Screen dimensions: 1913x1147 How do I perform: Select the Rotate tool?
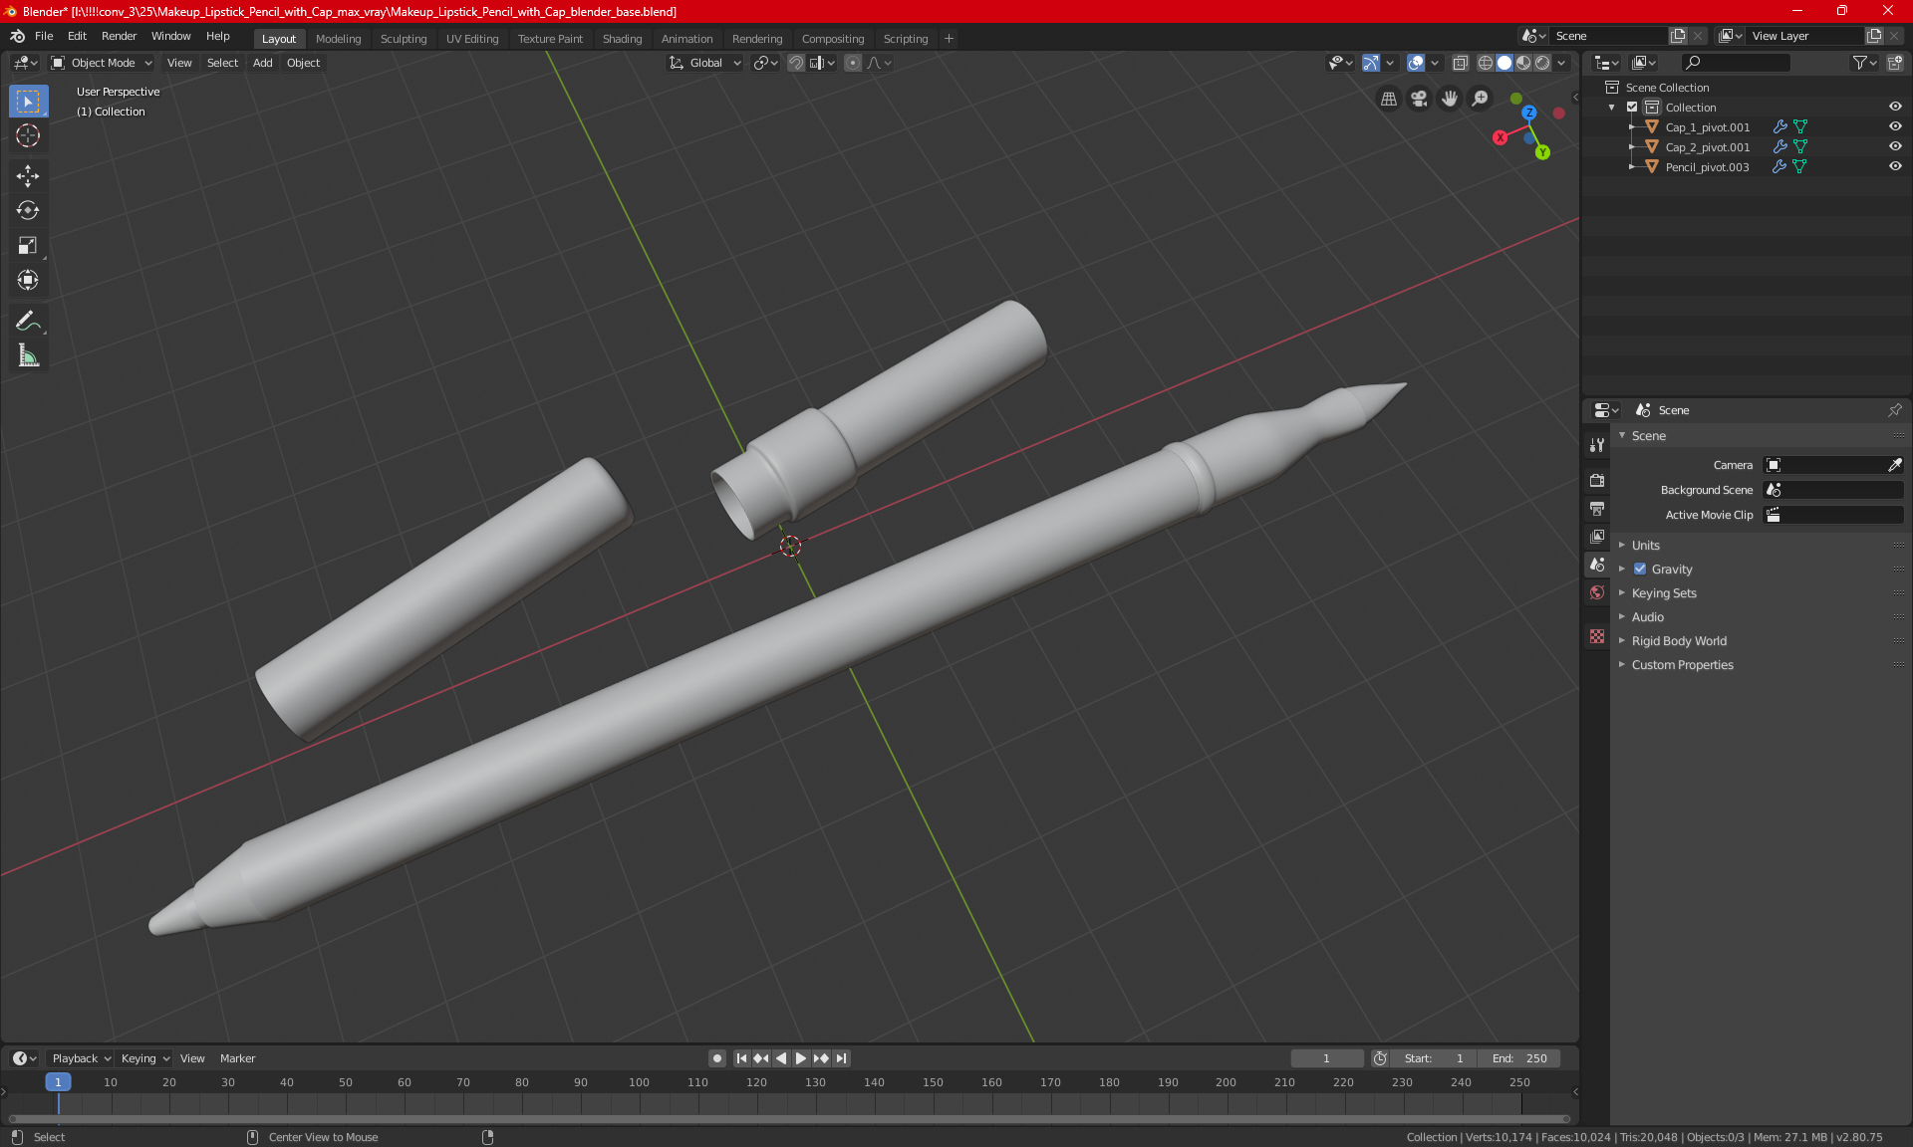28,210
